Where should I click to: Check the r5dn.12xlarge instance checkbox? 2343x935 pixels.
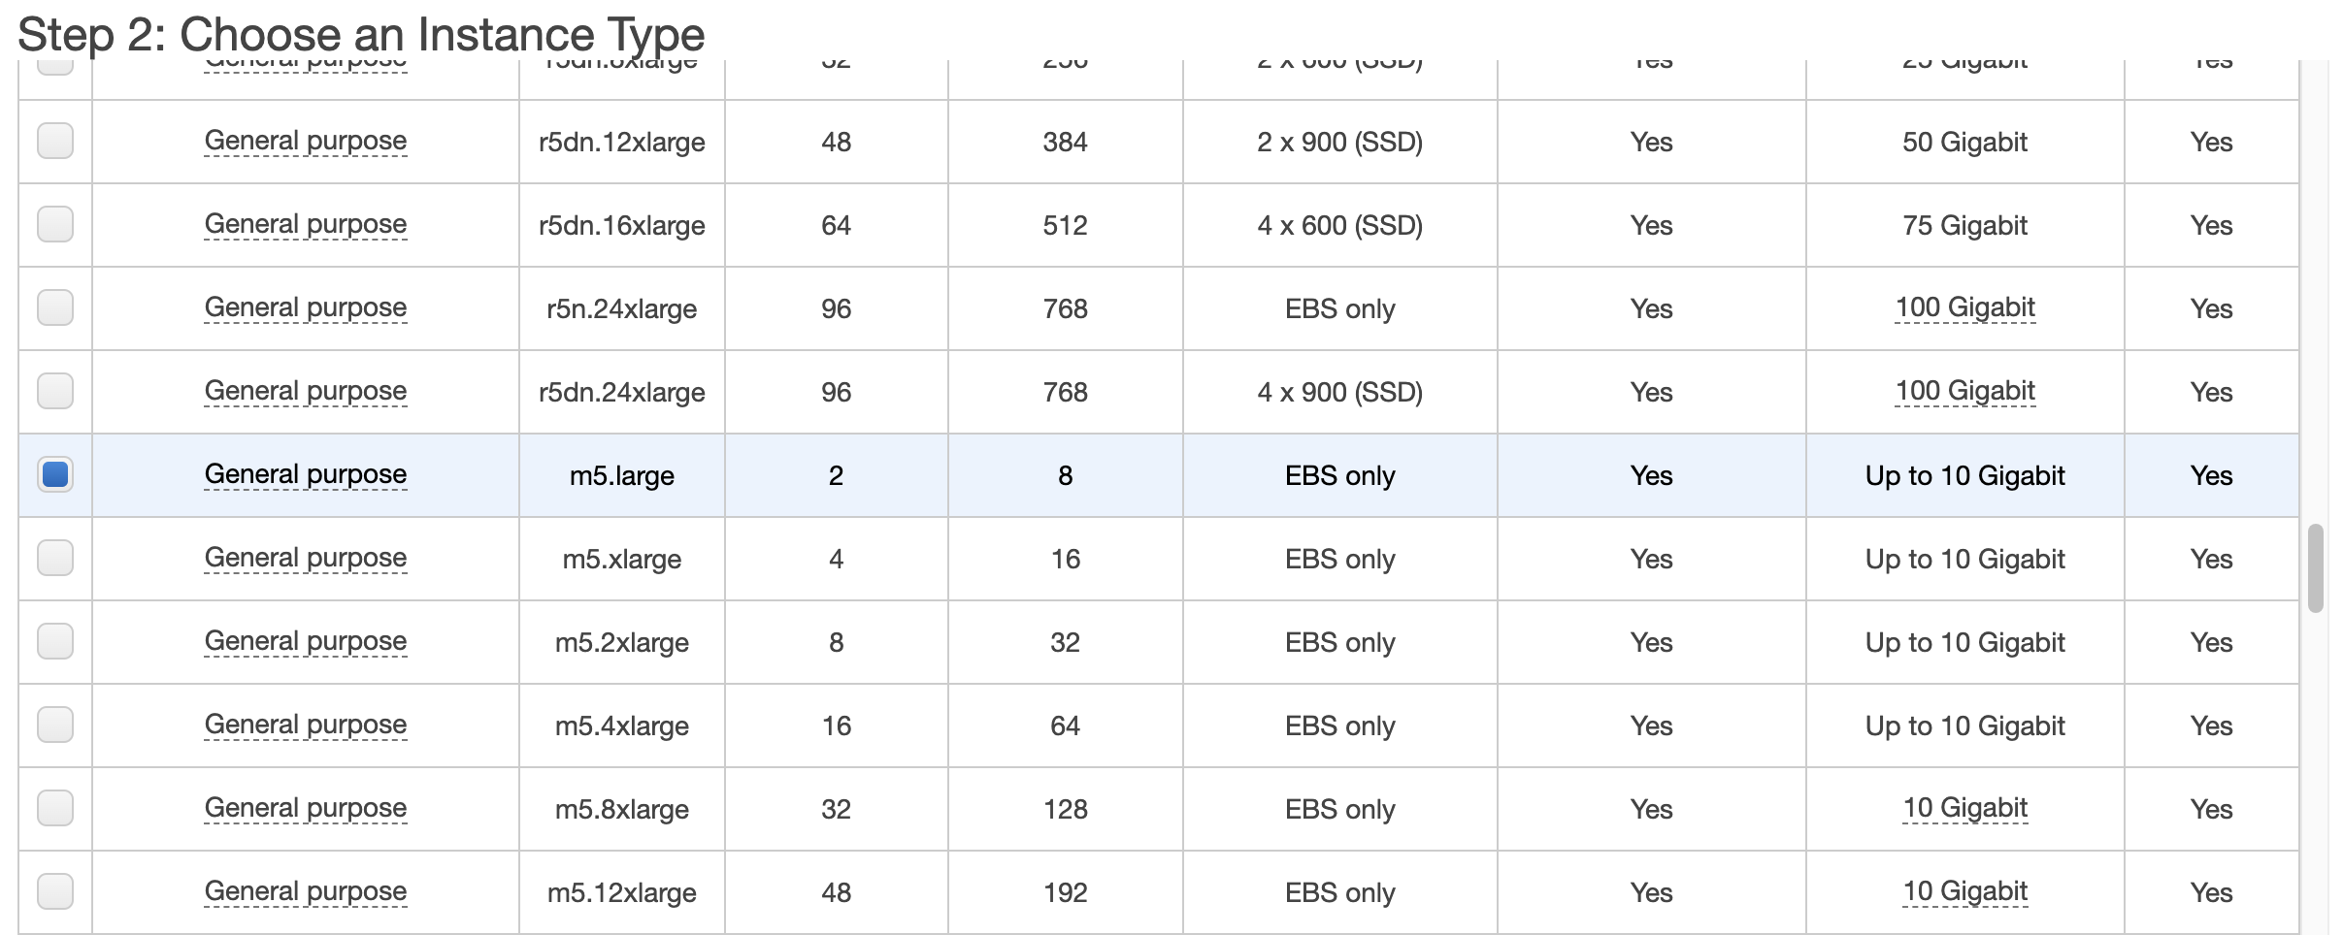[55, 141]
